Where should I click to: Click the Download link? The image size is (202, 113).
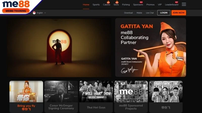(x=128, y=13)
